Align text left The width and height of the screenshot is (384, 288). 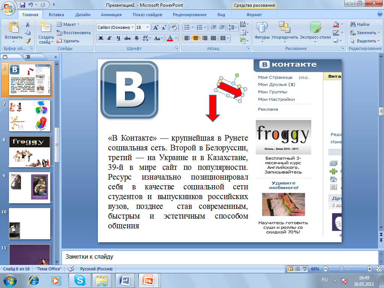click(187, 38)
